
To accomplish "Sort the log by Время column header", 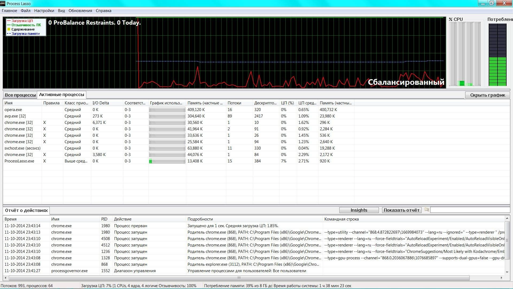I will tap(26, 219).
